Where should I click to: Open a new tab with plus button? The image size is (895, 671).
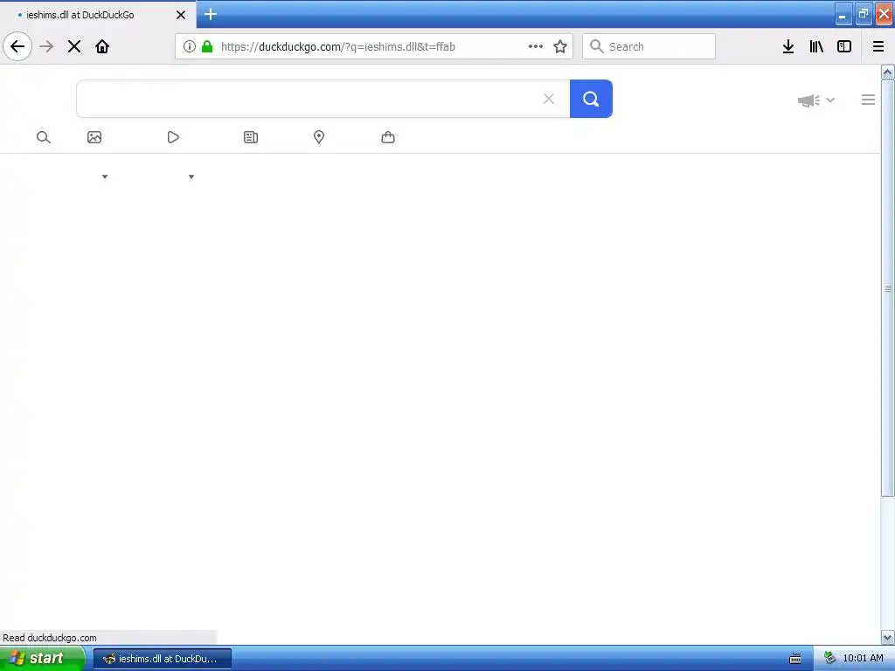click(211, 14)
